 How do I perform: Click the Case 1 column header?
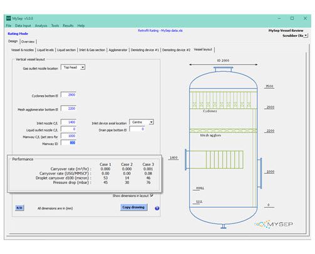(105, 165)
